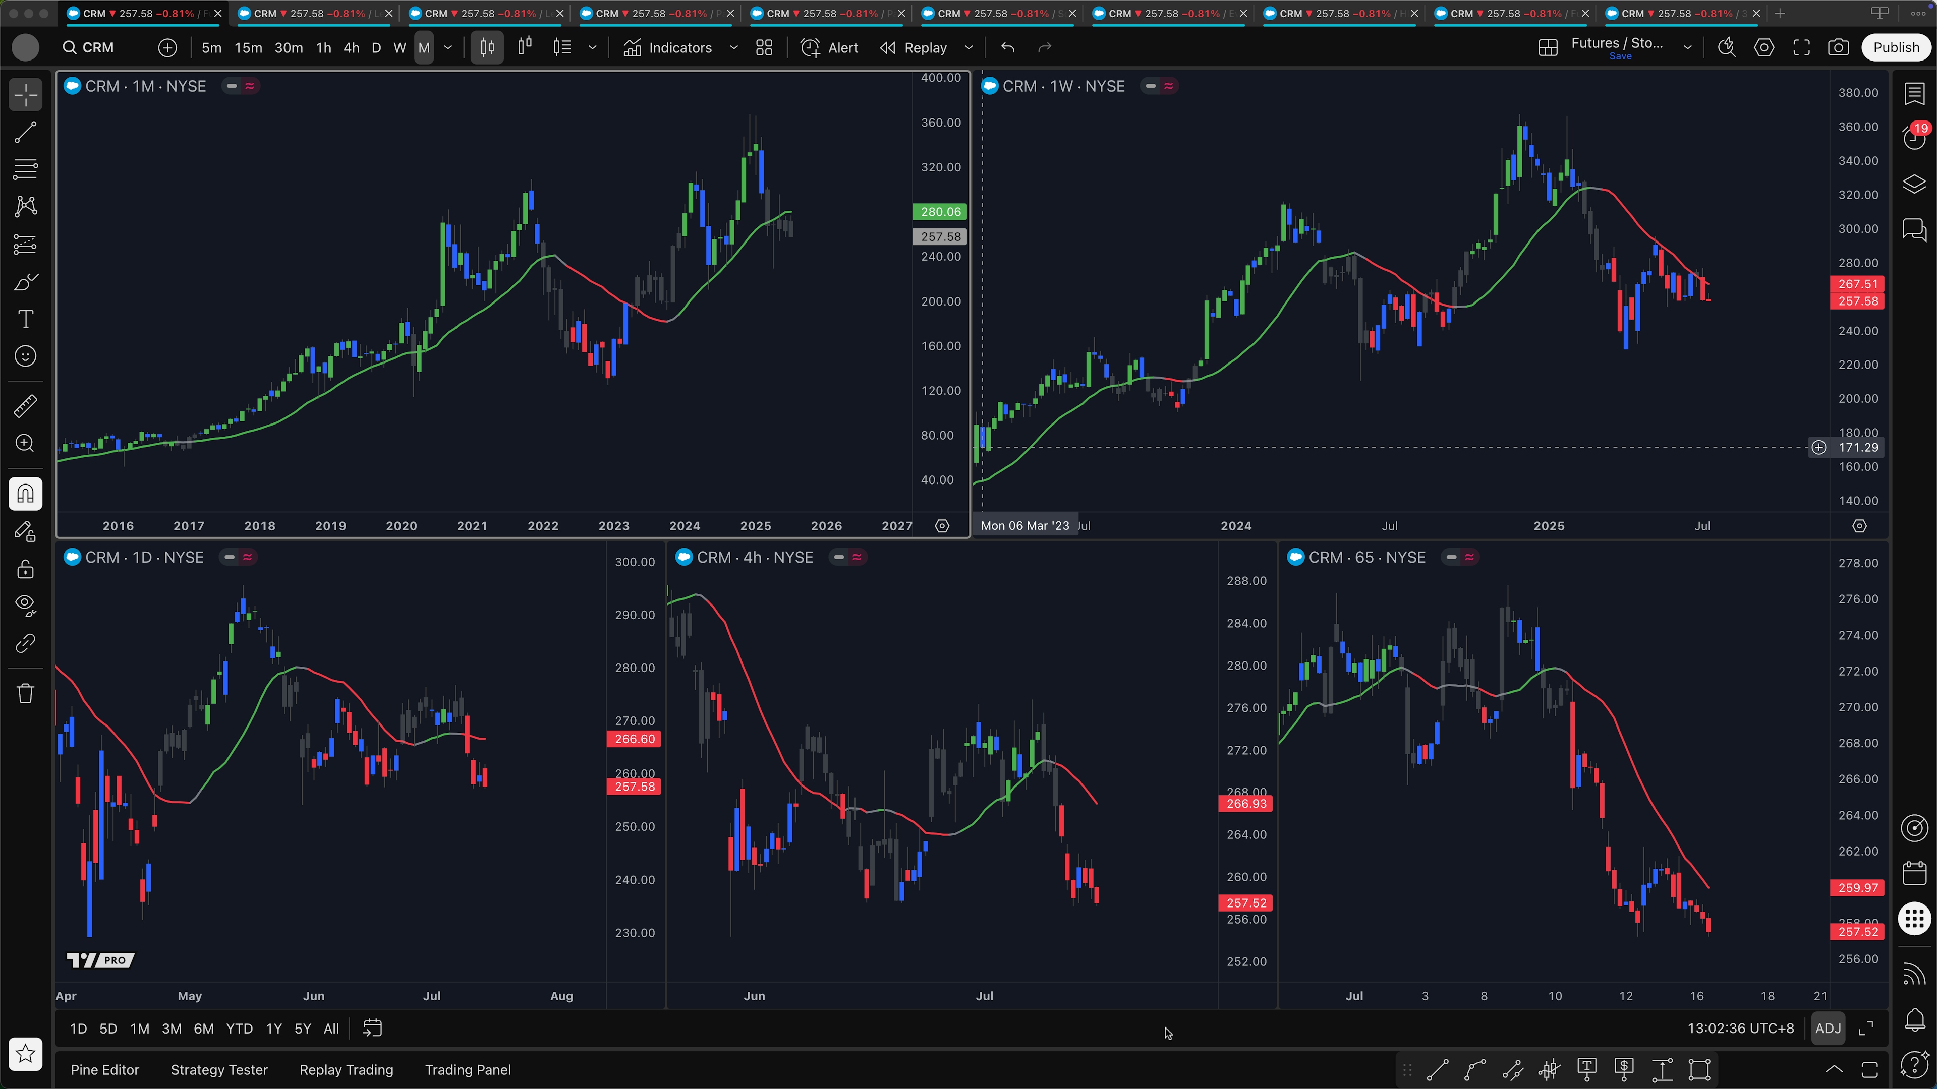
Task: Open the Trading Panel tab
Action: point(468,1069)
